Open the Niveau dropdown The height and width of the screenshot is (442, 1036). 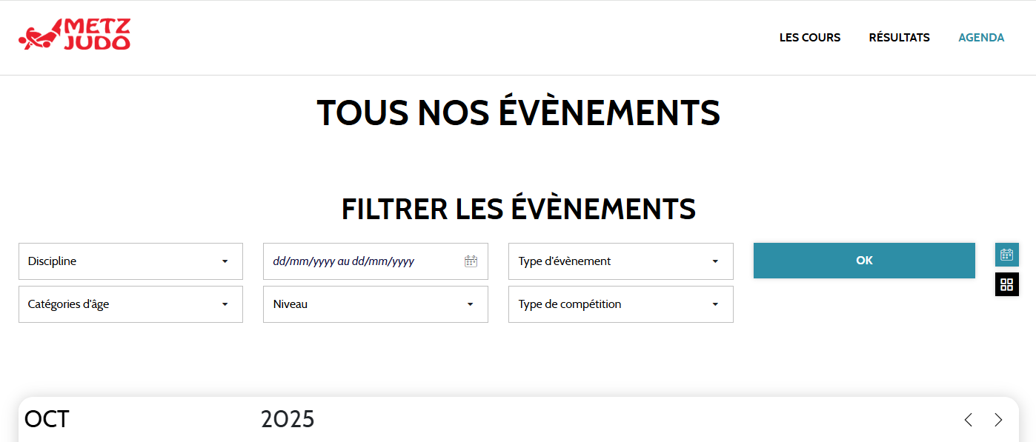point(375,304)
